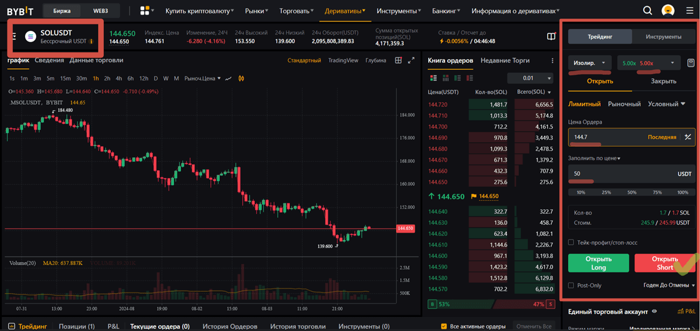This screenshot has height=331, width=700.
Task: Click the Bybit logo
Action: 19,10
